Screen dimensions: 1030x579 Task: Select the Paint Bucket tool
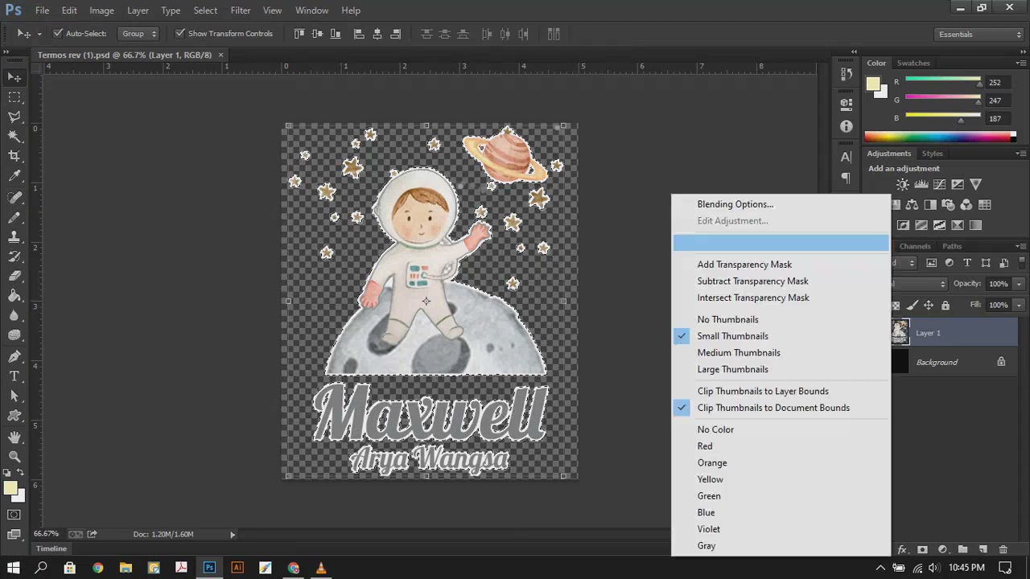pos(14,296)
